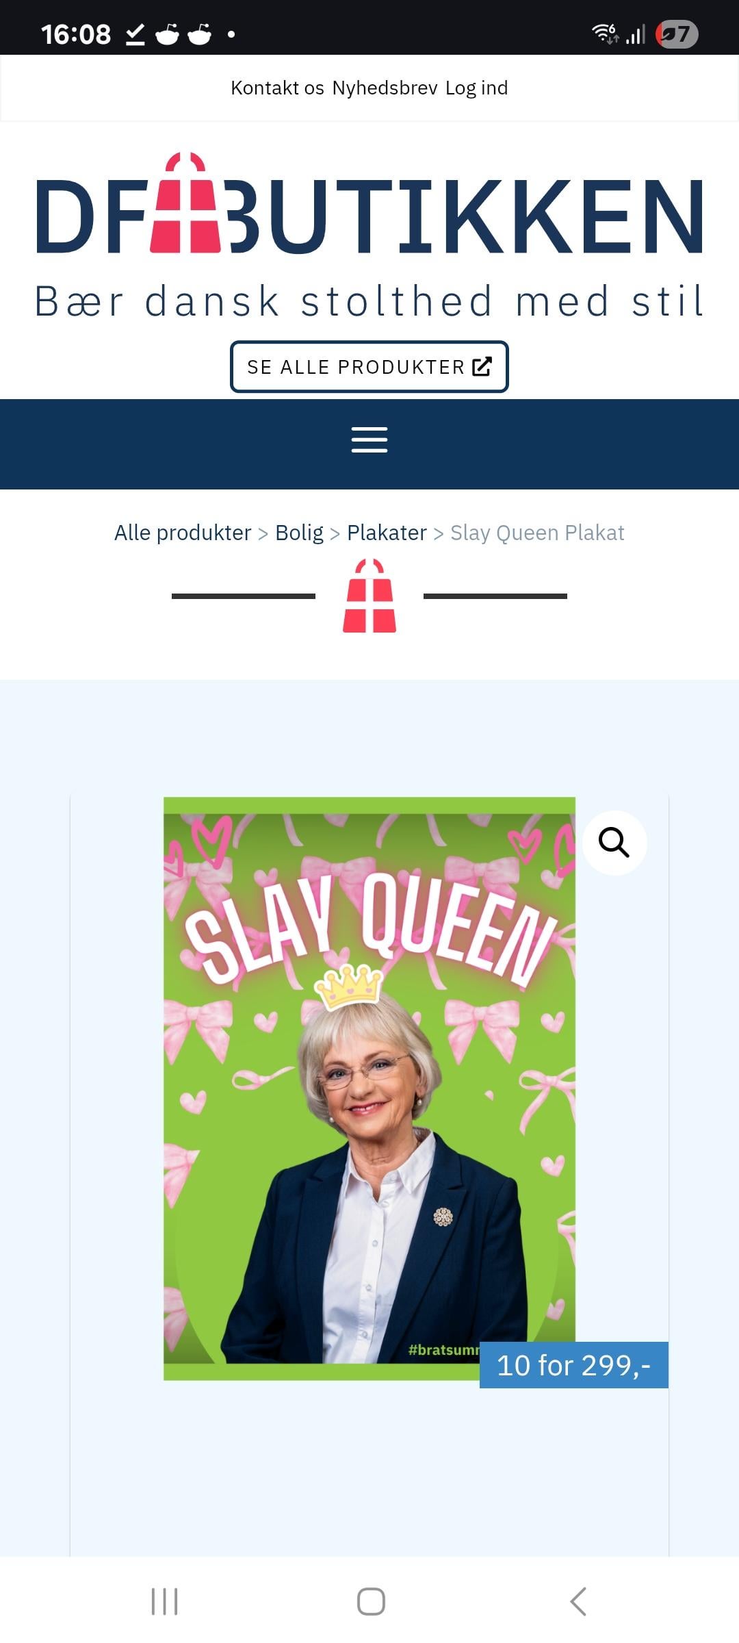
Task: Open the Slay Queen poster image
Action: click(369, 1088)
